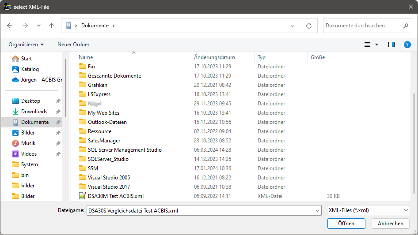Screen dimensions: 418x235
Task: Change view using the list view icon
Action: [367, 45]
